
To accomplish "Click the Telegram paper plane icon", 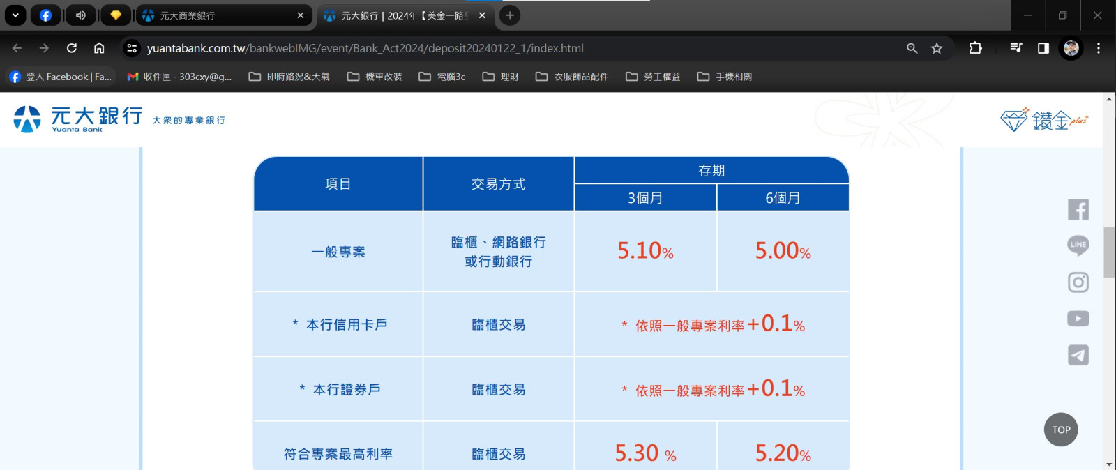I will click(x=1078, y=356).
